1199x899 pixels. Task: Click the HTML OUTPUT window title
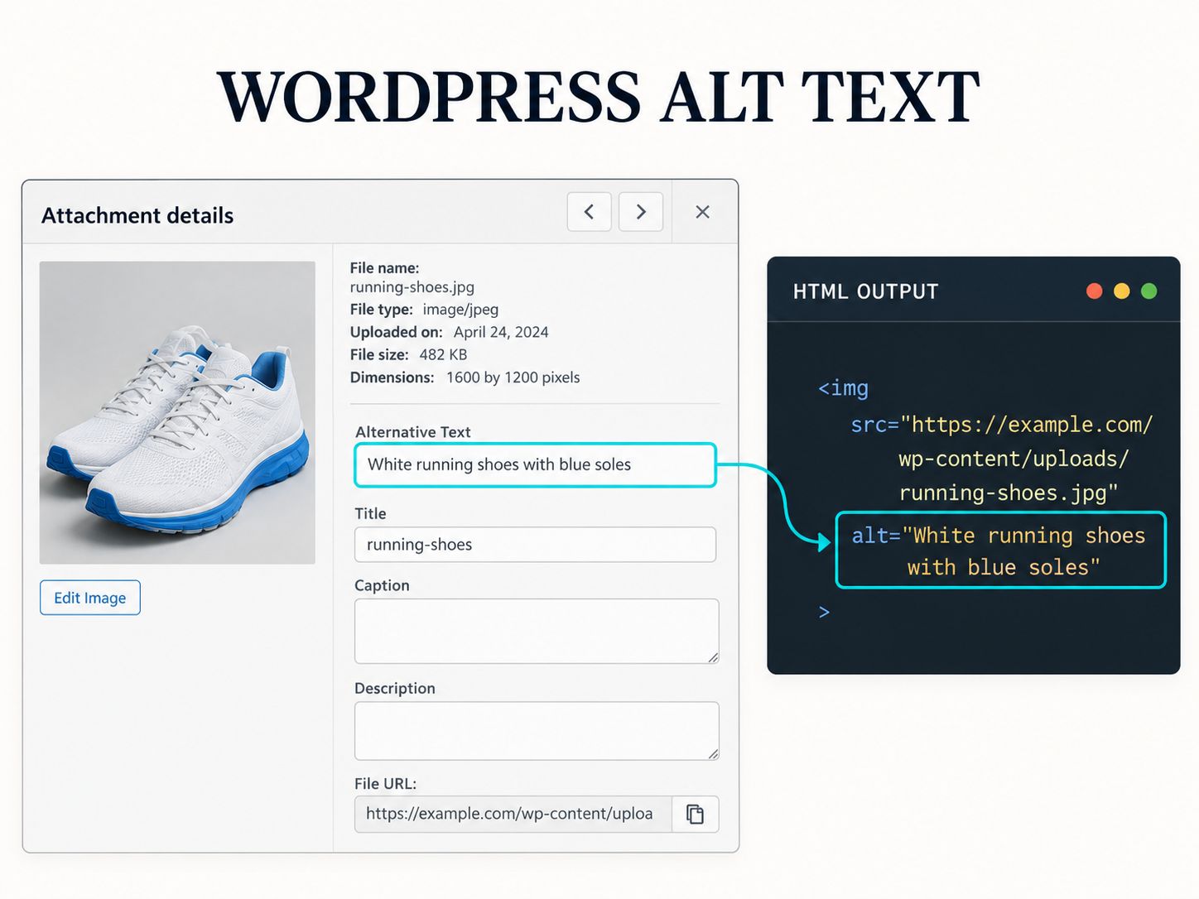tap(865, 291)
